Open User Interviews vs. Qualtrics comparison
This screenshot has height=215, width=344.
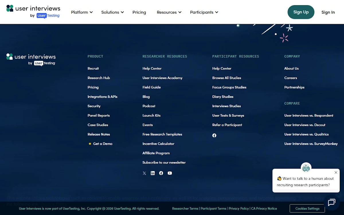[306, 134]
